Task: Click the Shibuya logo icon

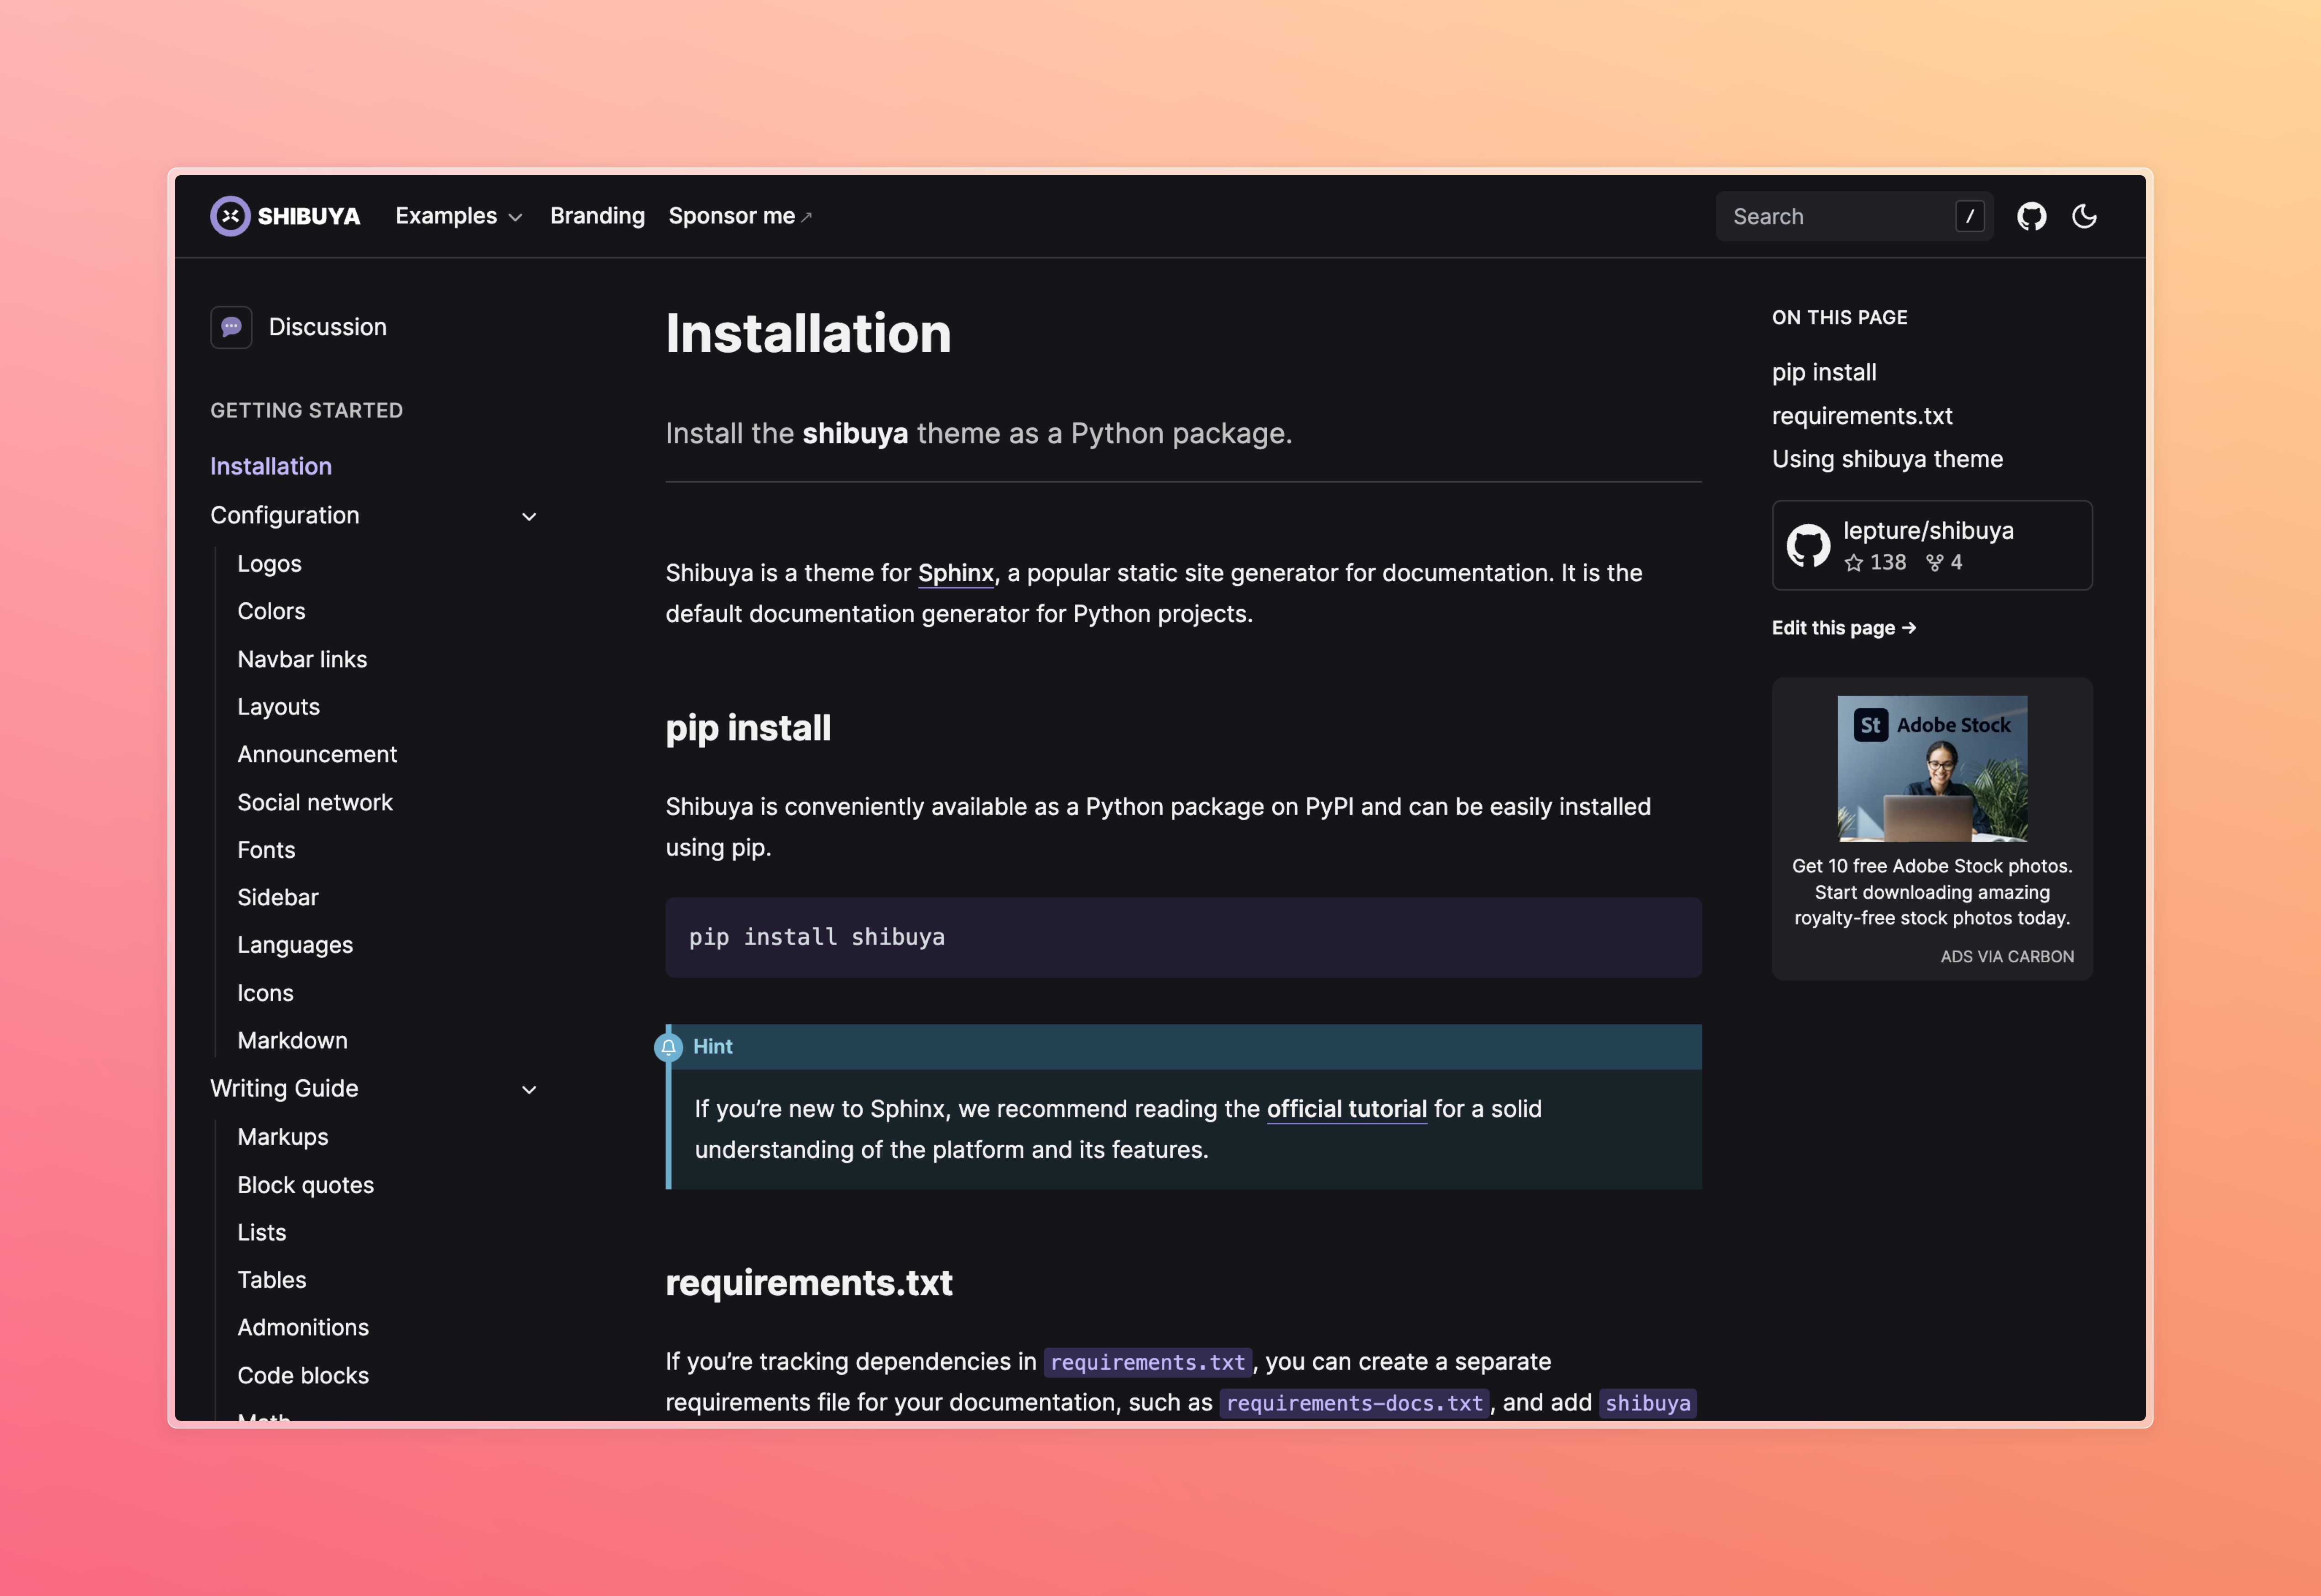Action: click(x=230, y=216)
